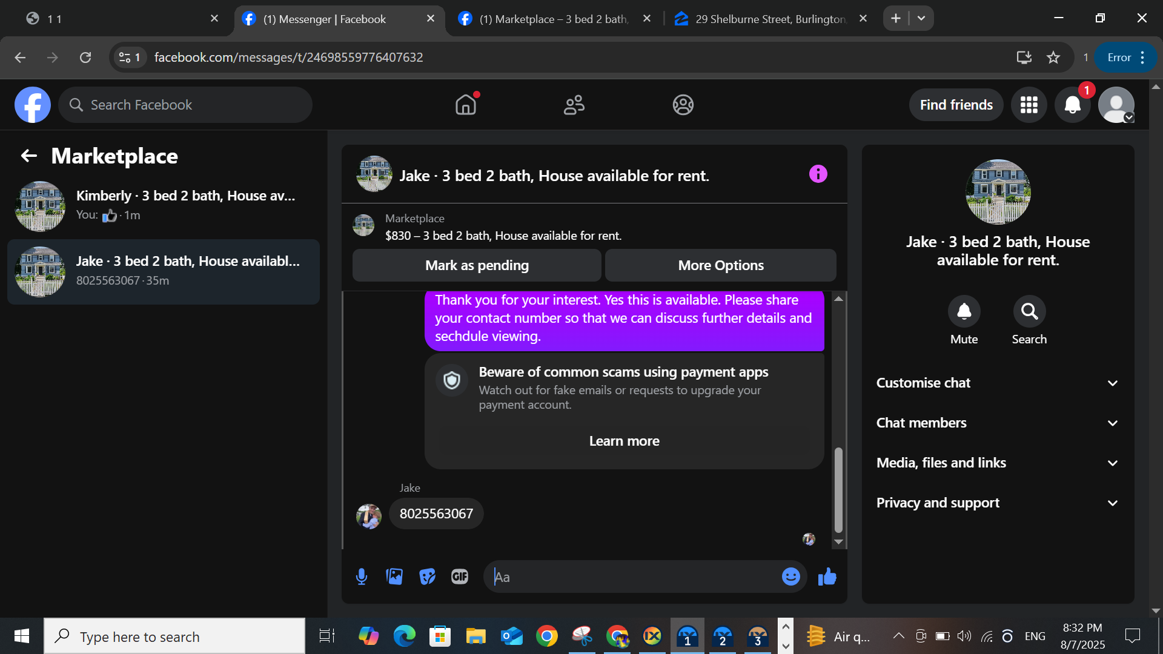Close the Marketplace 3 bed 2 bath tab
The width and height of the screenshot is (1163, 654).
click(x=647, y=19)
